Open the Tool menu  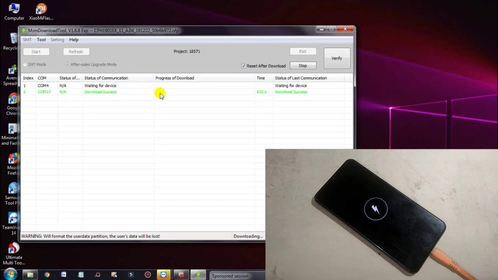(41, 40)
